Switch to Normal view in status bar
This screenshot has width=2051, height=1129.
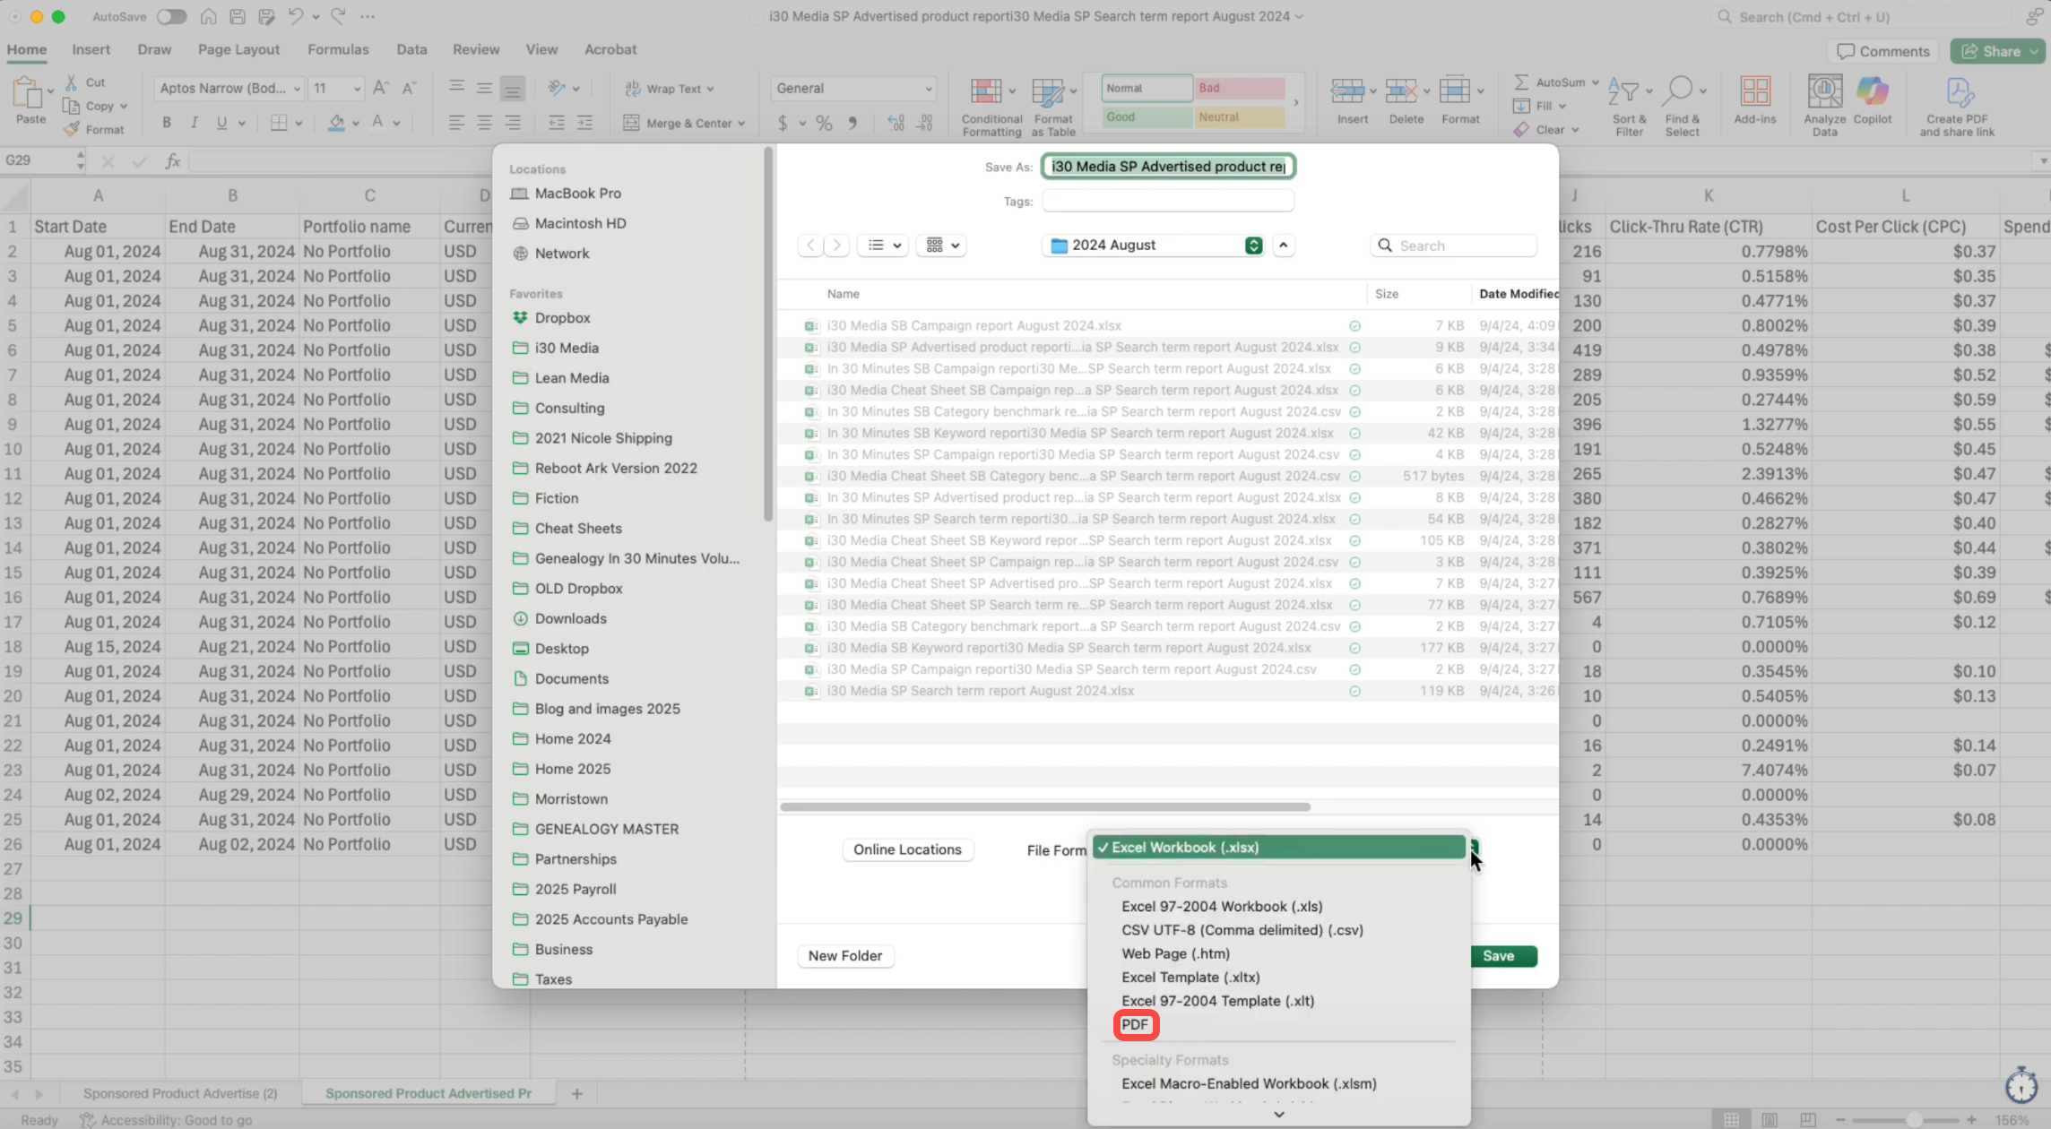tap(1732, 1120)
